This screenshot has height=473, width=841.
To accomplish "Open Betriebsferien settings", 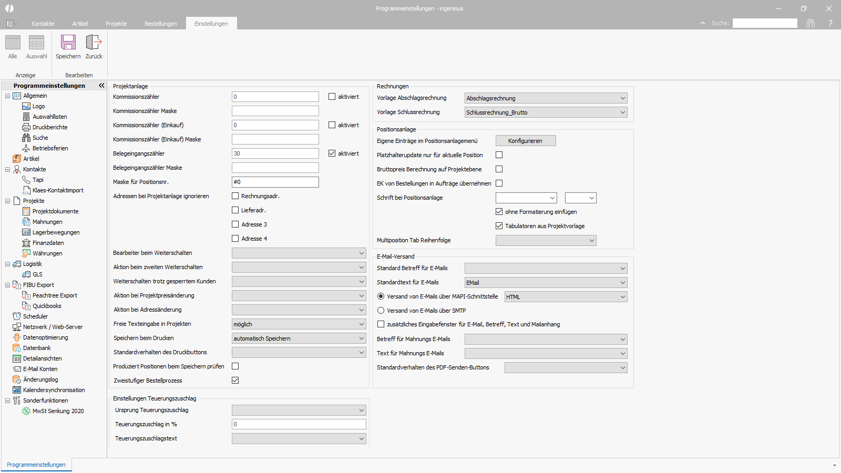I will click(x=50, y=148).
